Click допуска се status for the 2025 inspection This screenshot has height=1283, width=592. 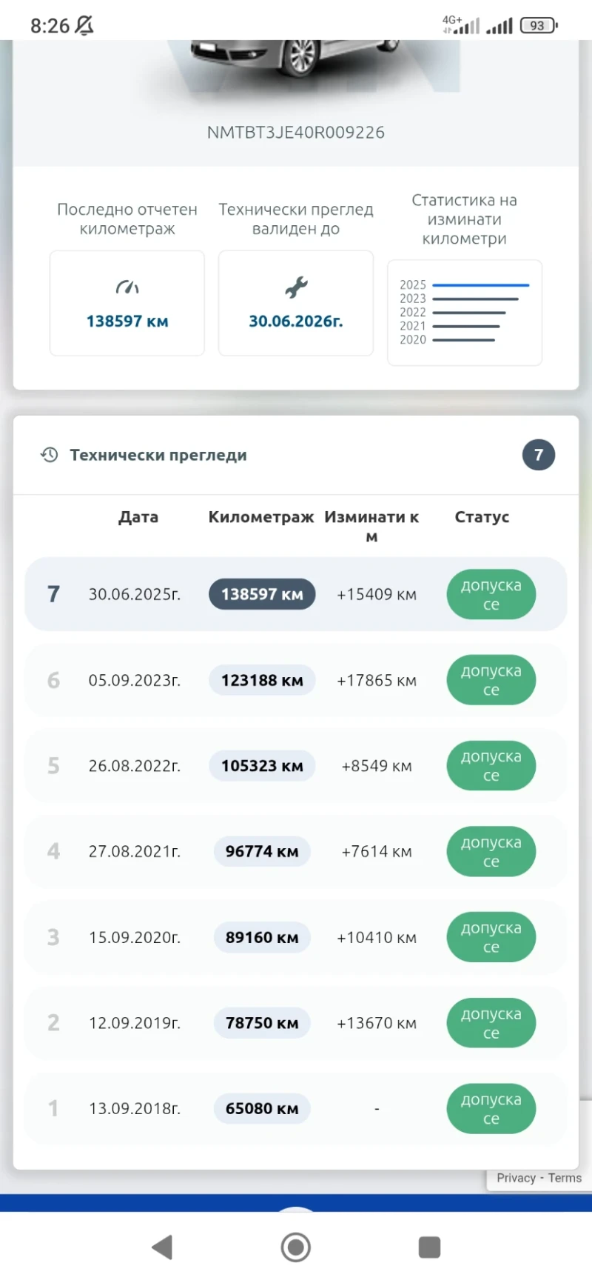491,594
